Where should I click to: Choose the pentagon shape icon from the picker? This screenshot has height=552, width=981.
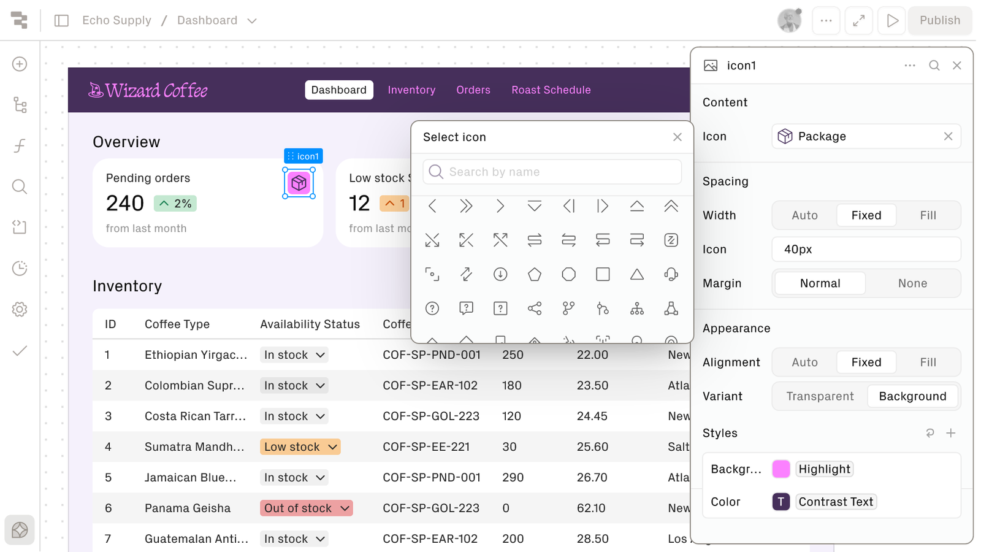click(534, 275)
